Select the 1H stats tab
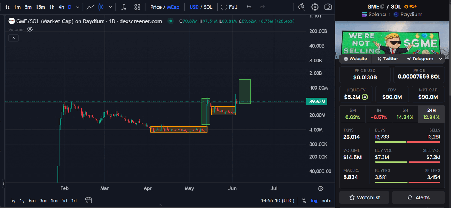 click(379, 114)
